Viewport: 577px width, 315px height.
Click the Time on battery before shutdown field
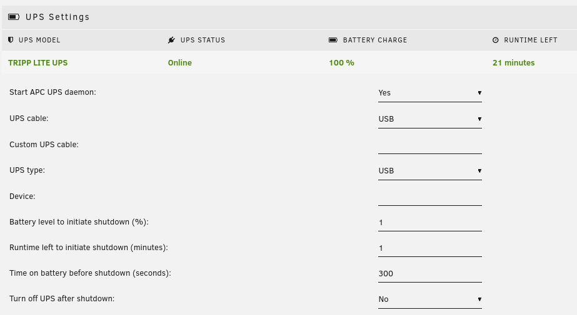coord(430,274)
